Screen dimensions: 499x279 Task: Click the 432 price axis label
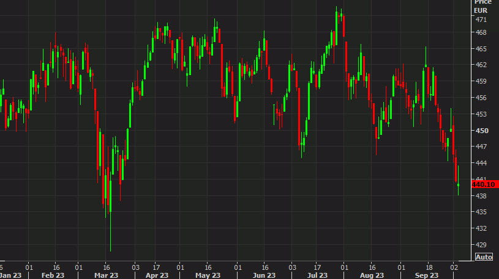coord(481,228)
